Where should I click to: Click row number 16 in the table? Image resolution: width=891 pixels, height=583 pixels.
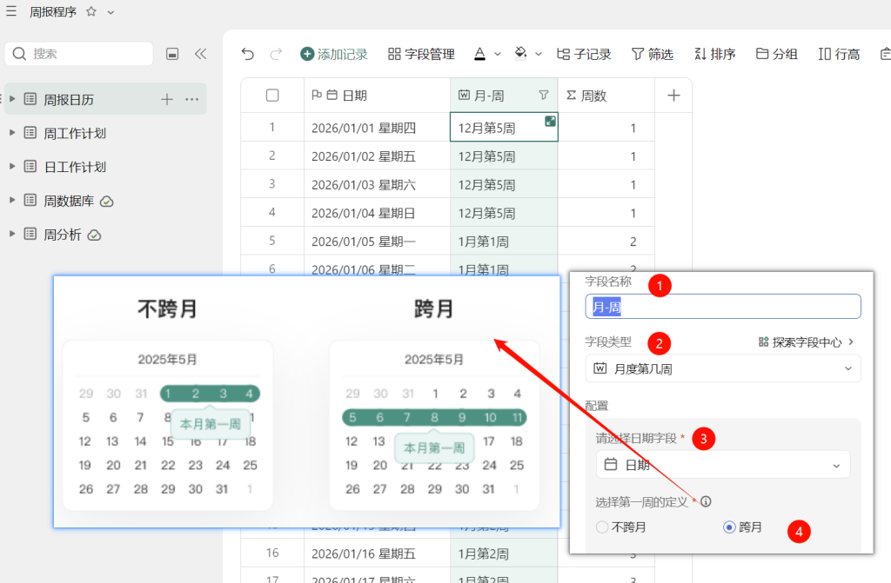272,553
